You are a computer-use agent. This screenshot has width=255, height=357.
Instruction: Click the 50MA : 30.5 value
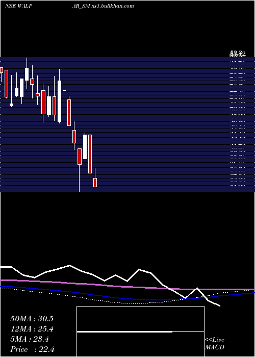[x=32, y=319]
